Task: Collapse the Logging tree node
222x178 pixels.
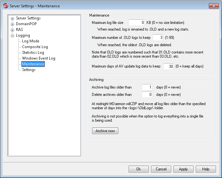Action: 12,36
